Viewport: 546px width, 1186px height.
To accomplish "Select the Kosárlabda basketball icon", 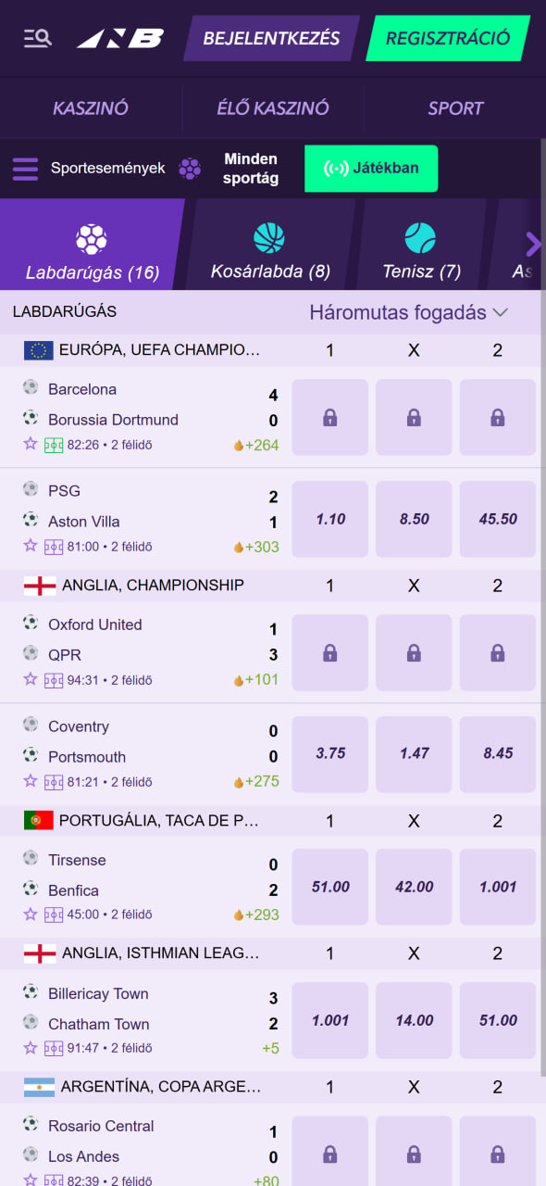I will pos(269,238).
